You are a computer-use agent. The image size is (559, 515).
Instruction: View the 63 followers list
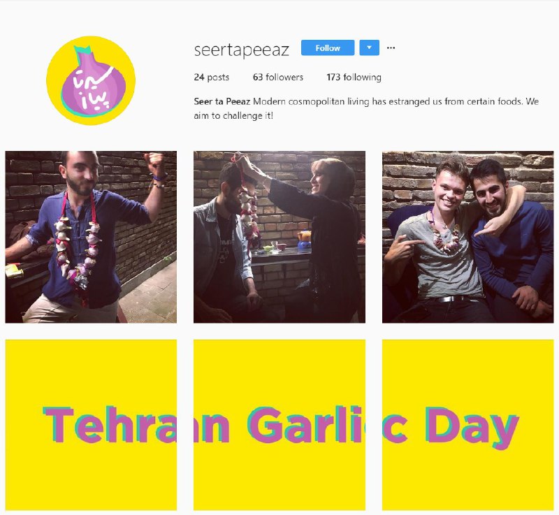(x=278, y=78)
